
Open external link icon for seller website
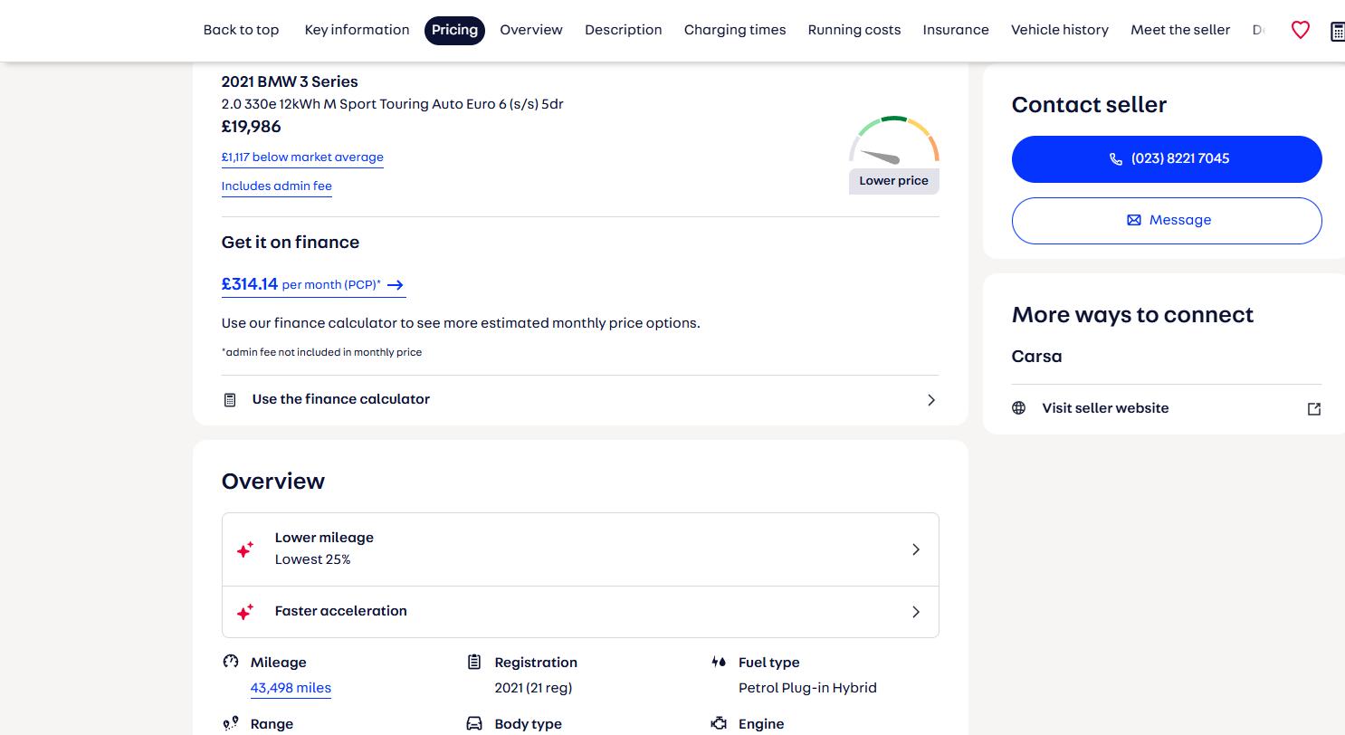coord(1314,409)
